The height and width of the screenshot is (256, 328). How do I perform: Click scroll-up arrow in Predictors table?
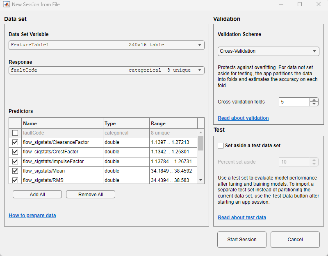[200, 132]
